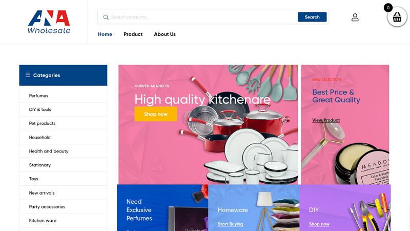Navigate to the About Us page

pyautogui.click(x=165, y=34)
